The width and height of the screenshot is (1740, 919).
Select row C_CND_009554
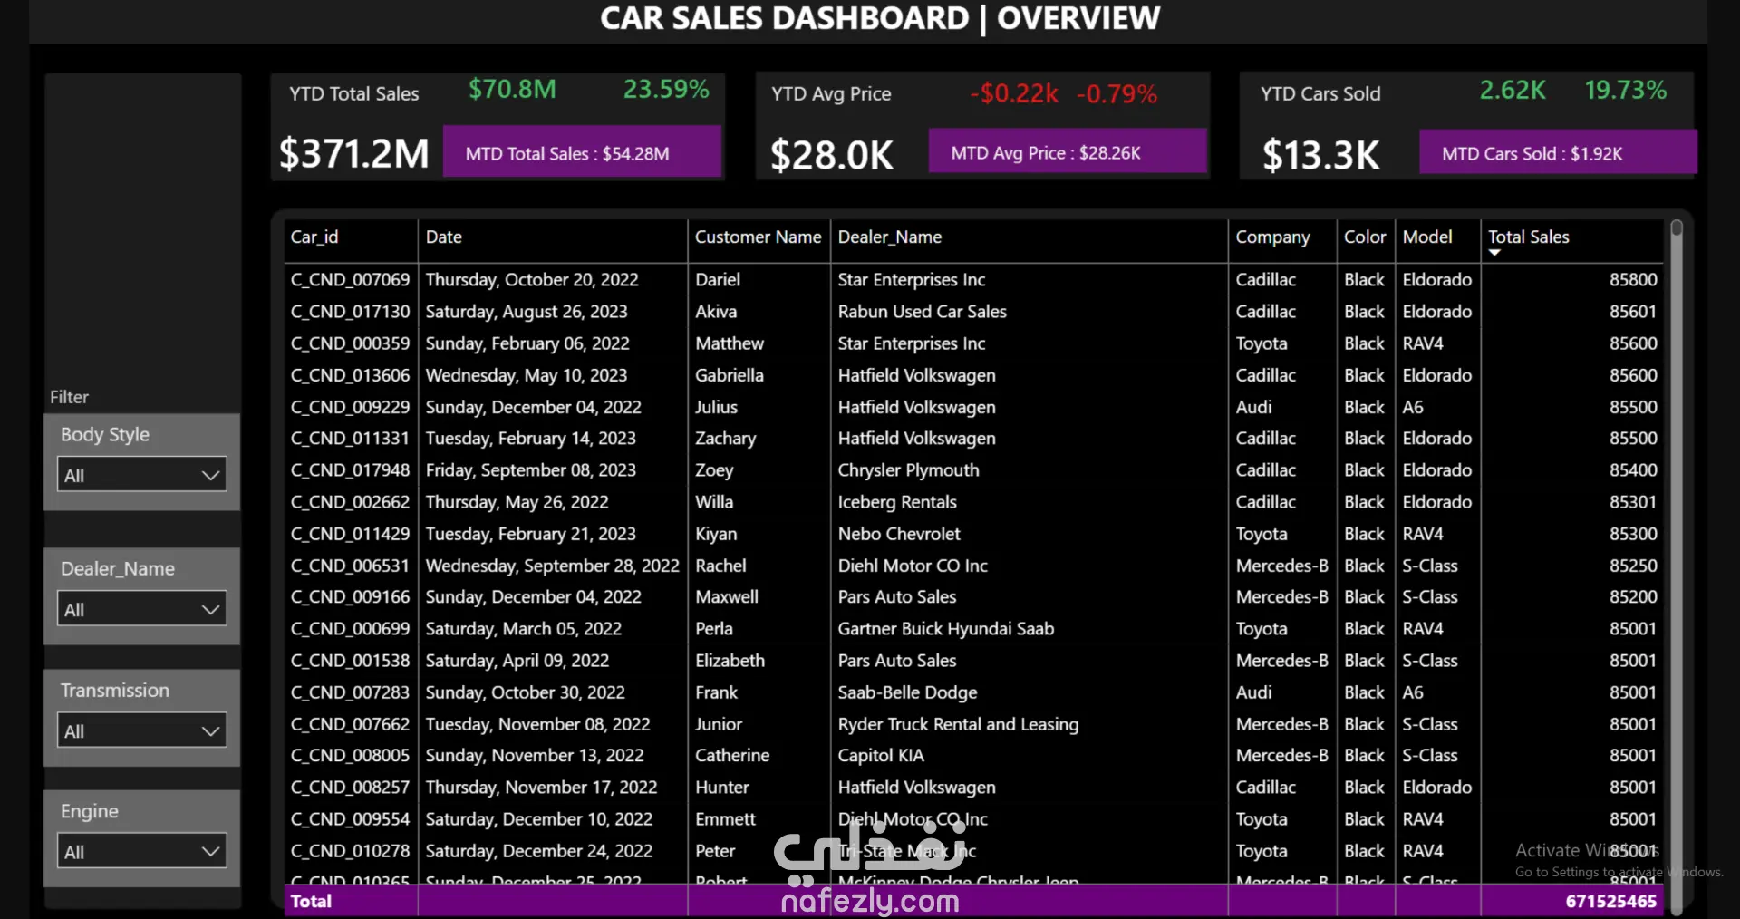(x=973, y=819)
